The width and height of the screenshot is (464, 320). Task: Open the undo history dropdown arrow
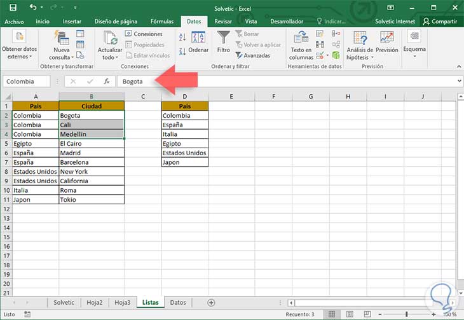click(41, 7)
